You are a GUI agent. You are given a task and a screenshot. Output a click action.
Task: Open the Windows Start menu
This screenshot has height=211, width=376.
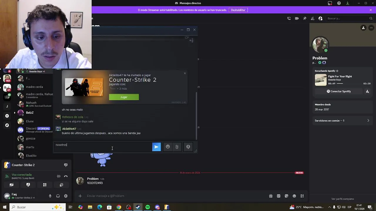[4, 207]
